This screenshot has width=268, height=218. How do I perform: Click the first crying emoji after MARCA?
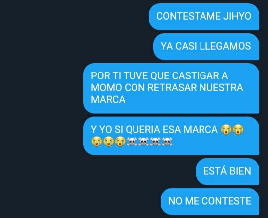click(226, 130)
